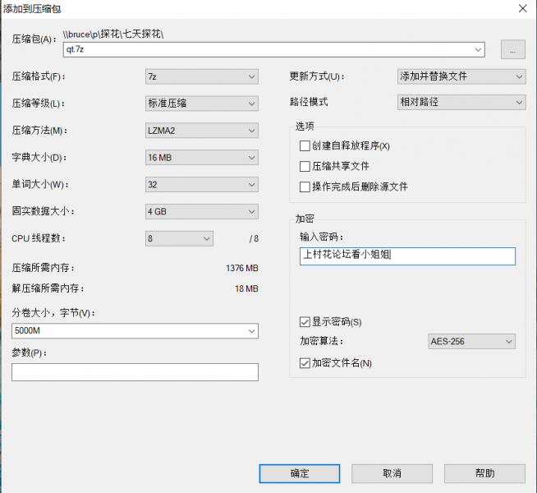Click the password input field
537x493 pixels.
(x=407, y=256)
